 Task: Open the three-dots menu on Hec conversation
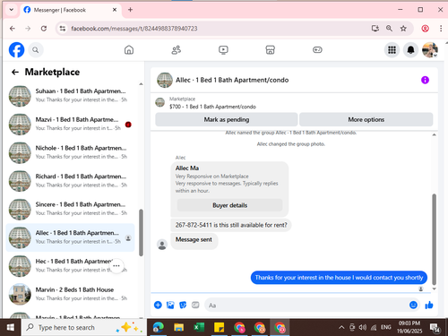pos(116,266)
